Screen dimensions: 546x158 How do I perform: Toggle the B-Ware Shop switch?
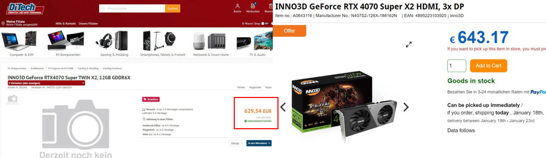pos(265,23)
